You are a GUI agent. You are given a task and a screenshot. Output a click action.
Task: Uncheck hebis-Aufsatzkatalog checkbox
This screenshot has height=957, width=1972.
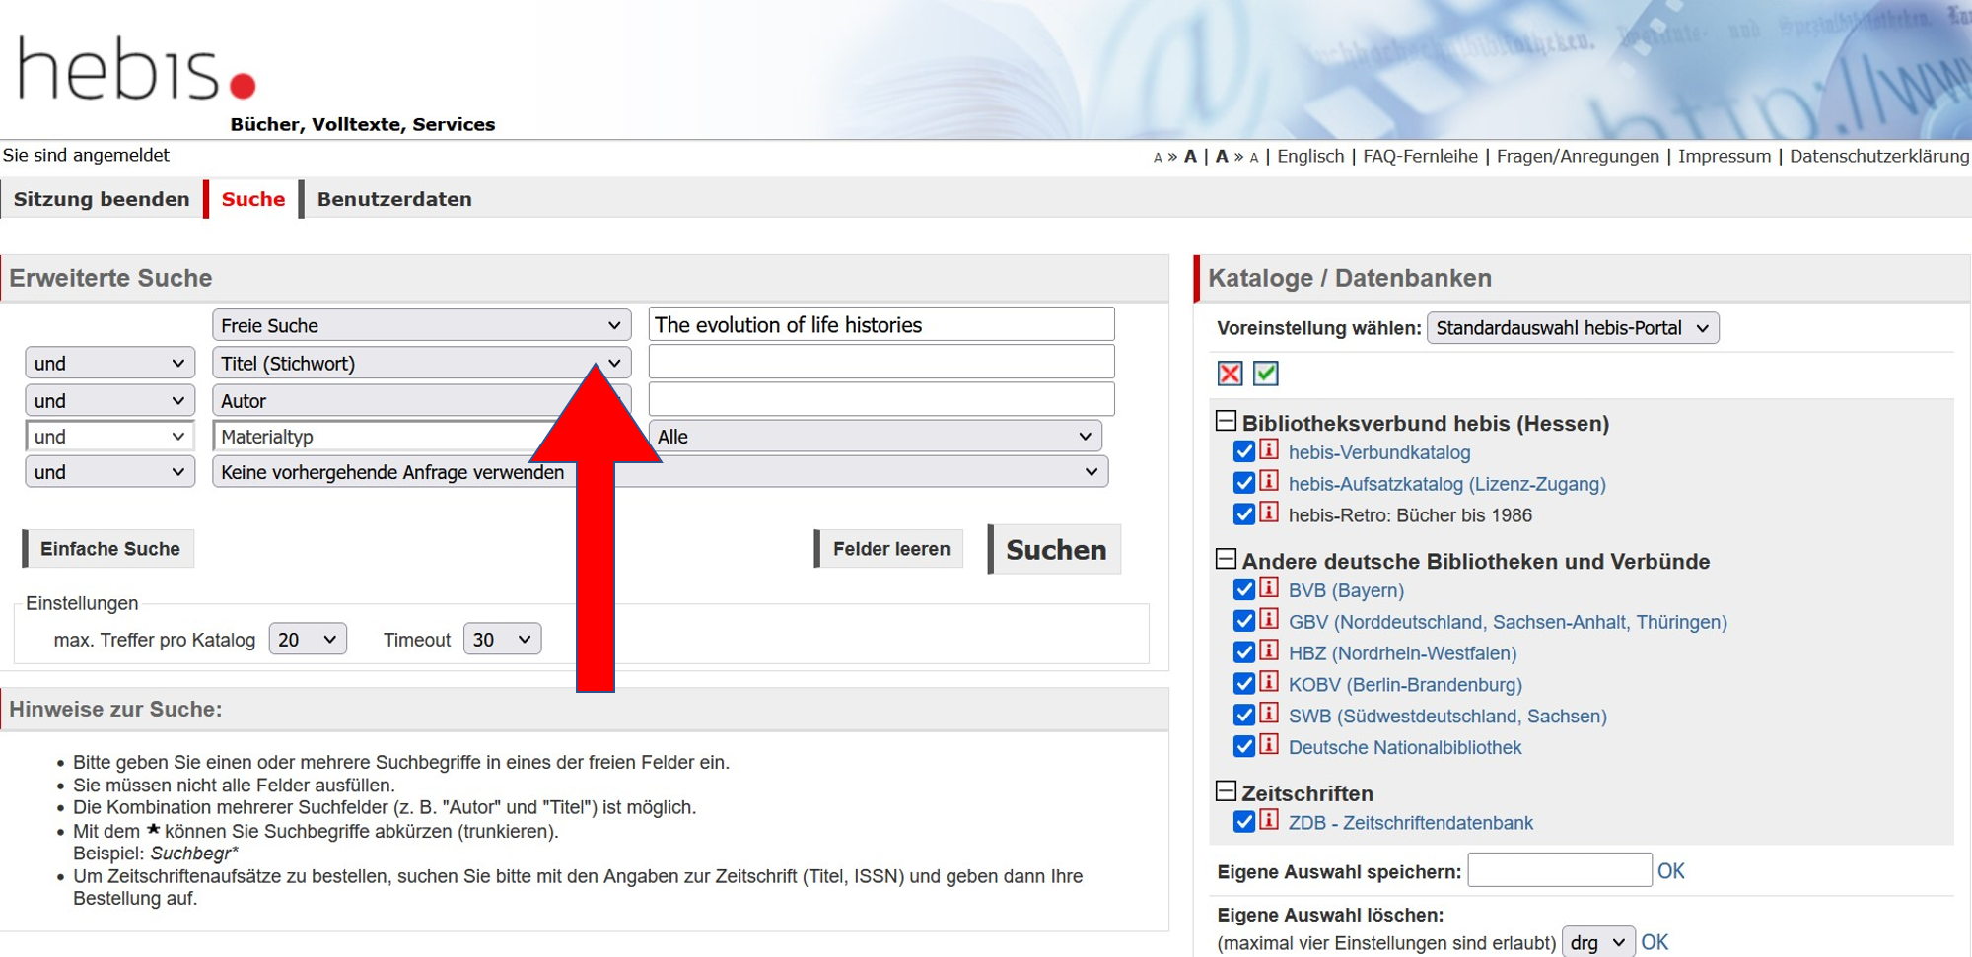coord(1244,484)
